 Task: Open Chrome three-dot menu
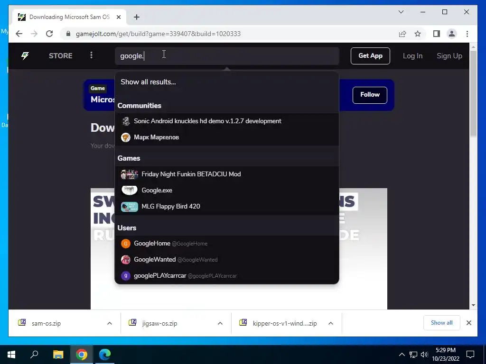click(467, 34)
